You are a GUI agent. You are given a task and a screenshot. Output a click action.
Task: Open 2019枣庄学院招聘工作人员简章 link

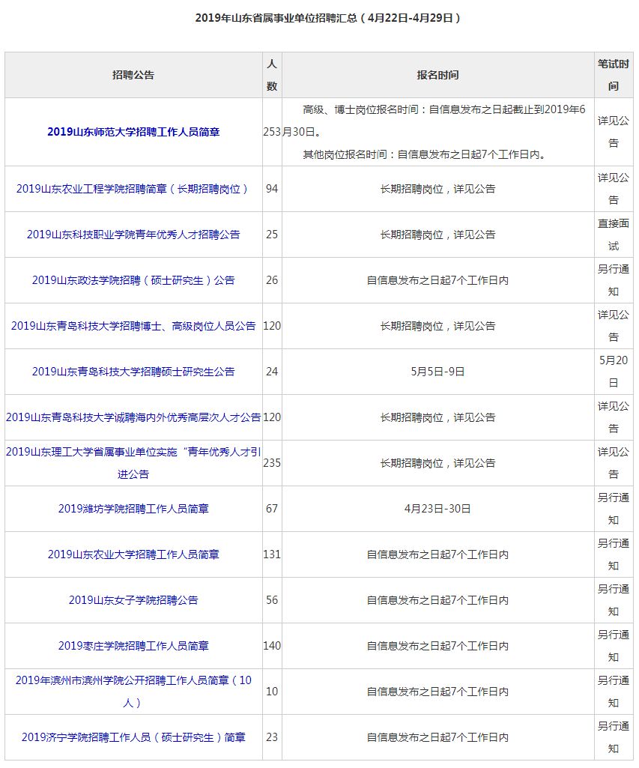[133, 646]
